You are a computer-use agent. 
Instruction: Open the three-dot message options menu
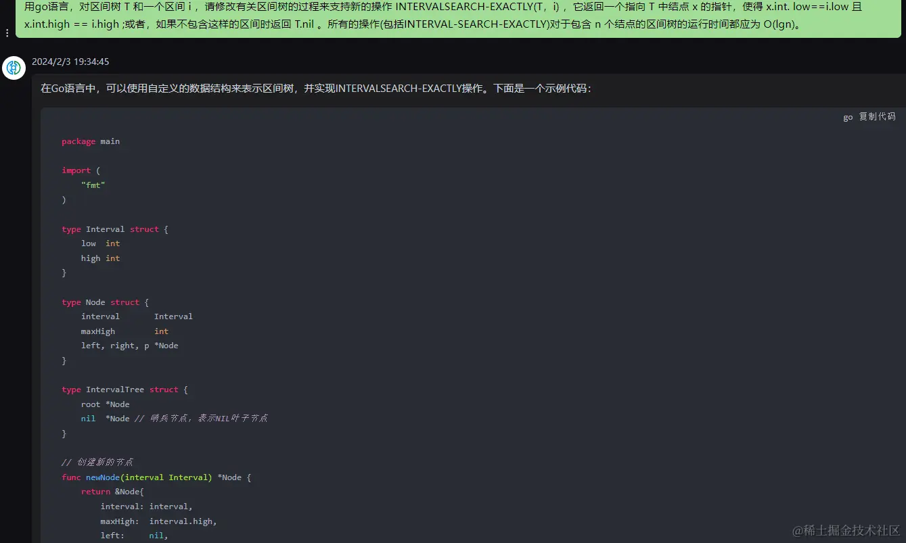pyautogui.click(x=7, y=32)
